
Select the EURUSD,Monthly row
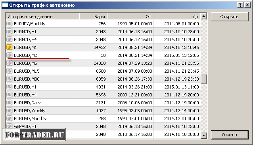(x=103, y=118)
